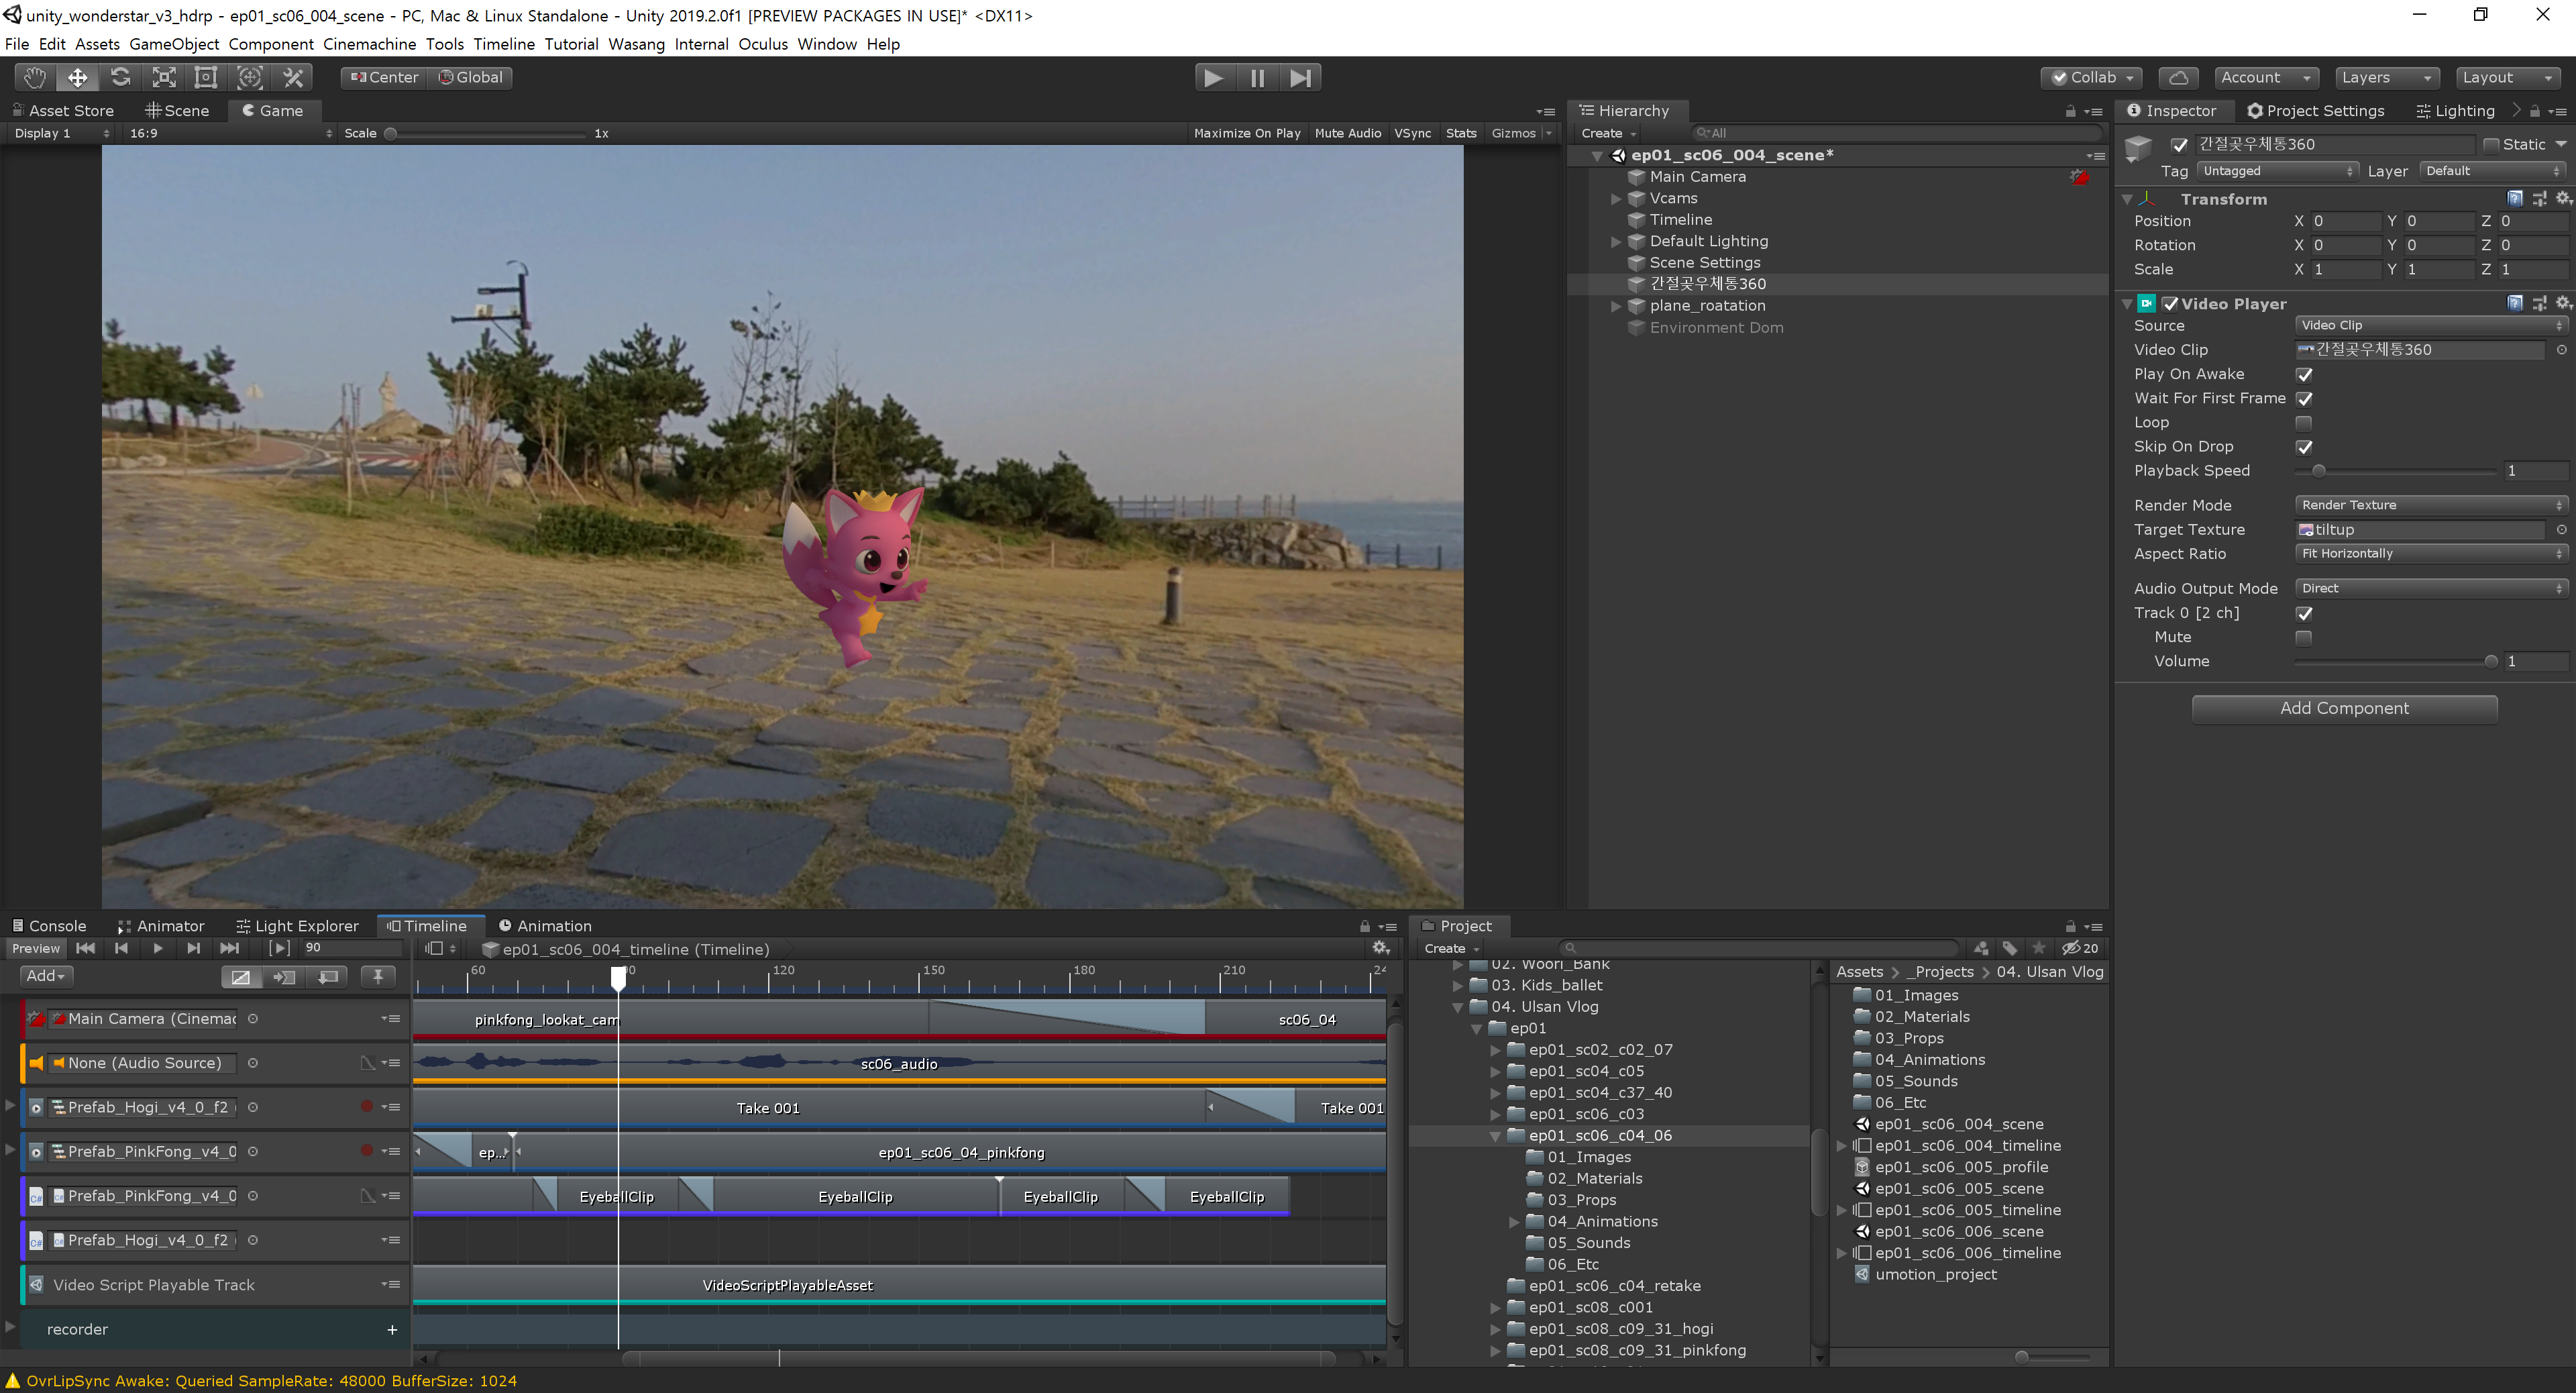Expand plane_roatation in Hierarchy
Viewport: 2576px width, 1393px height.
pos(1615,306)
